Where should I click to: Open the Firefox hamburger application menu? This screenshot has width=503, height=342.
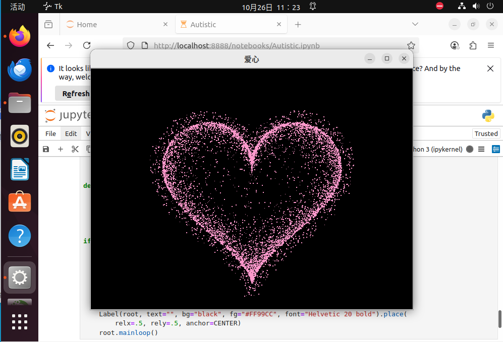coord(490,45)
